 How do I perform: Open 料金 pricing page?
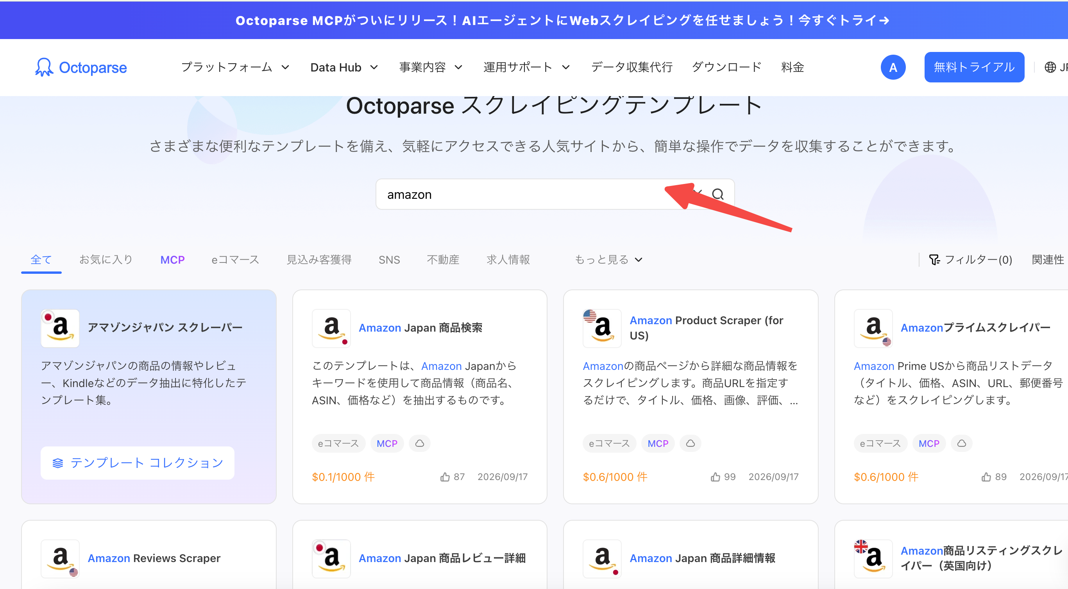point(792,67)
